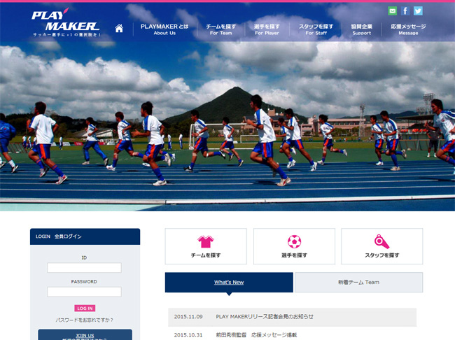
Task: Open the 選手を探す card text
Action: coord(294,255)
